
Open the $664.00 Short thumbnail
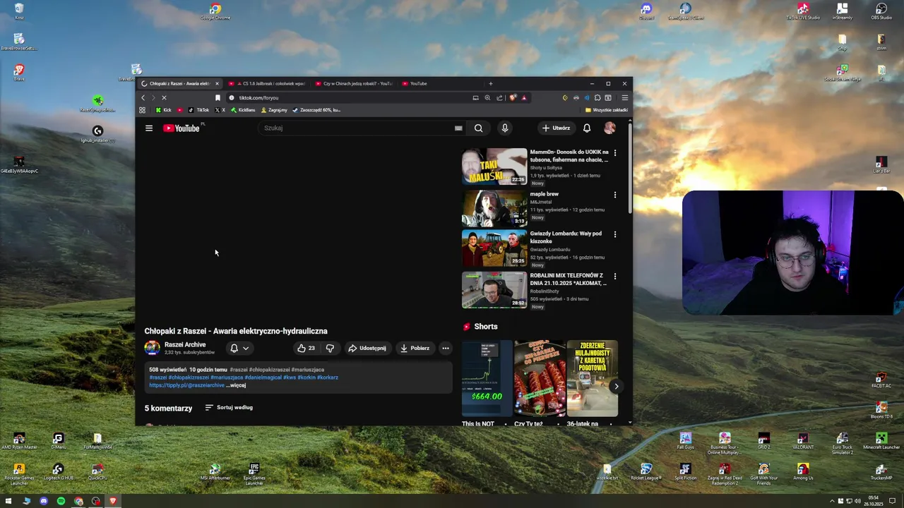pos(487,379)
